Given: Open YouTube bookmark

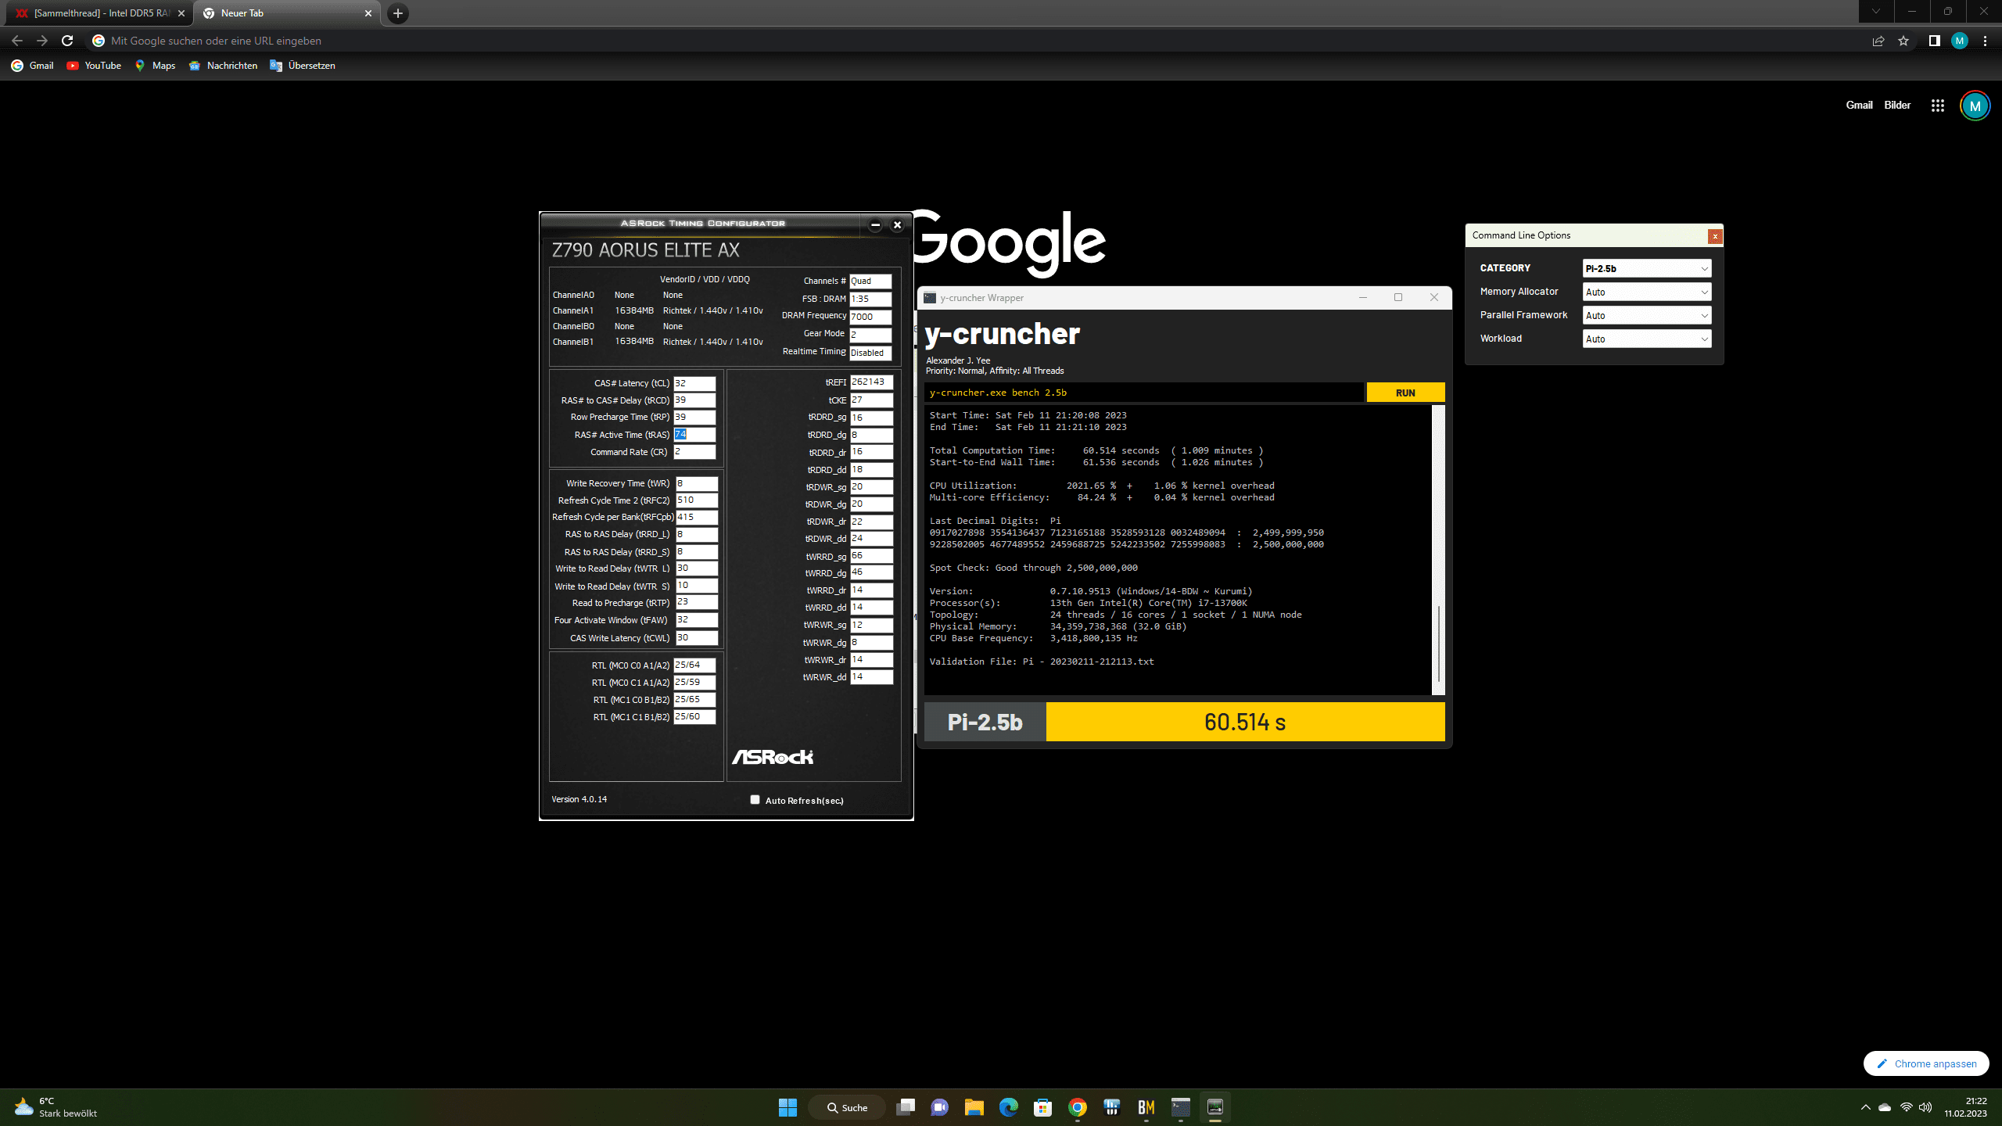Looking at the screenshot, I should coord(94,66).
